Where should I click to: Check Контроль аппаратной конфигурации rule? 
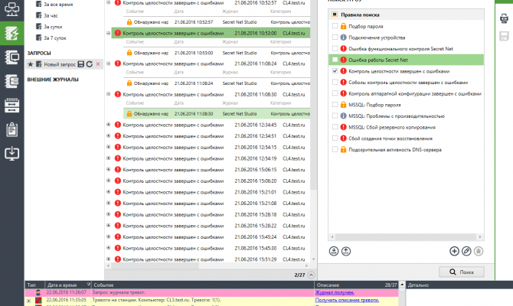point(335,93)
